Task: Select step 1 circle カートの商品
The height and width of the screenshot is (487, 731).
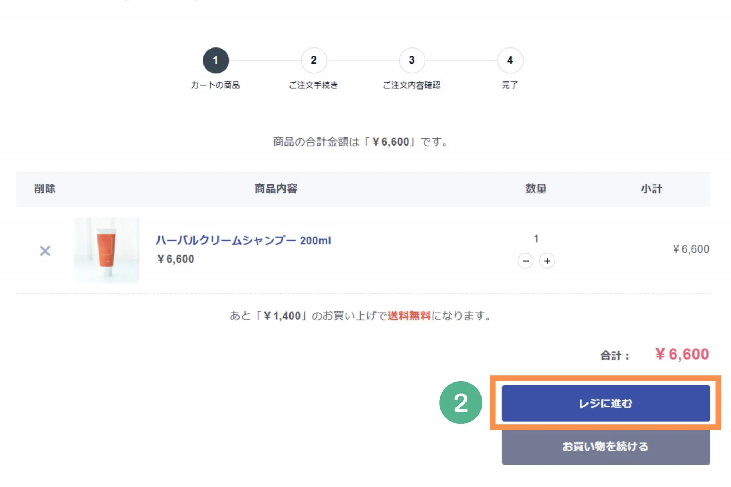Action: [x=216, y=60]
